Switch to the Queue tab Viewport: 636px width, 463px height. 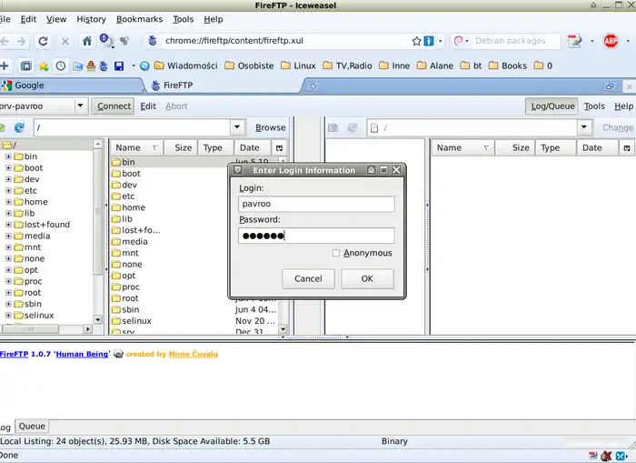pos(32,426)
